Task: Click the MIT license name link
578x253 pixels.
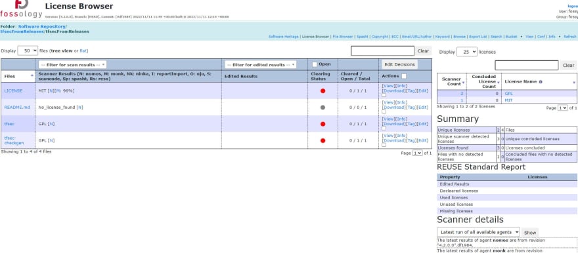Action: (x=508, y=100)
